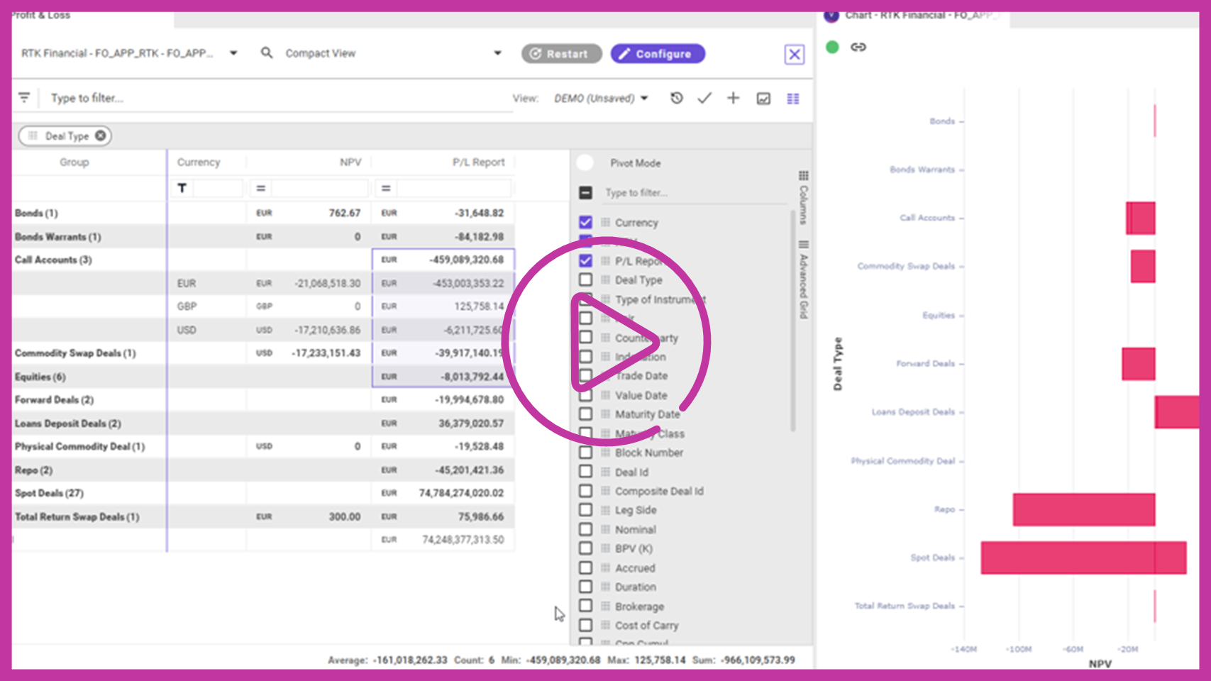
Task: Open the Advanced Grid side tab
Action: [803, 280]
